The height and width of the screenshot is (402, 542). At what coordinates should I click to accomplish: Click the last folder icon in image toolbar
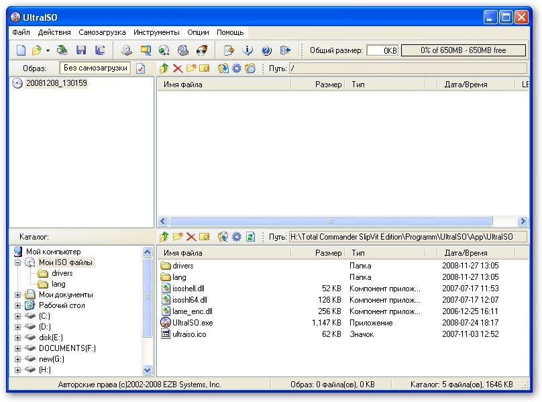click(x=250, y=68)
